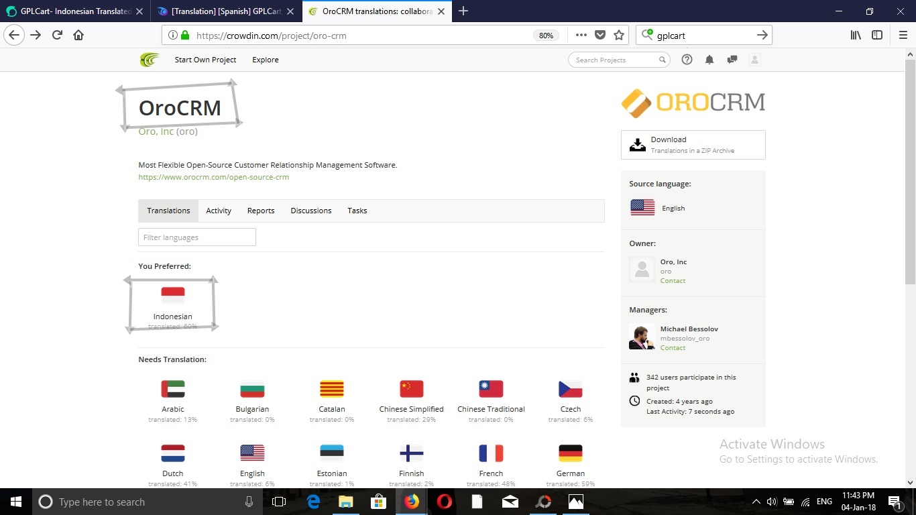Click the OroCRM logo image

click(x=693, y=103)
